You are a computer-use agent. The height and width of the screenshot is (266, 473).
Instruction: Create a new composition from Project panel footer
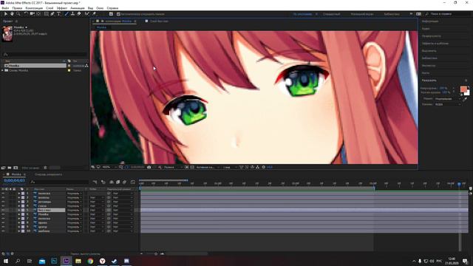(16, 168)
